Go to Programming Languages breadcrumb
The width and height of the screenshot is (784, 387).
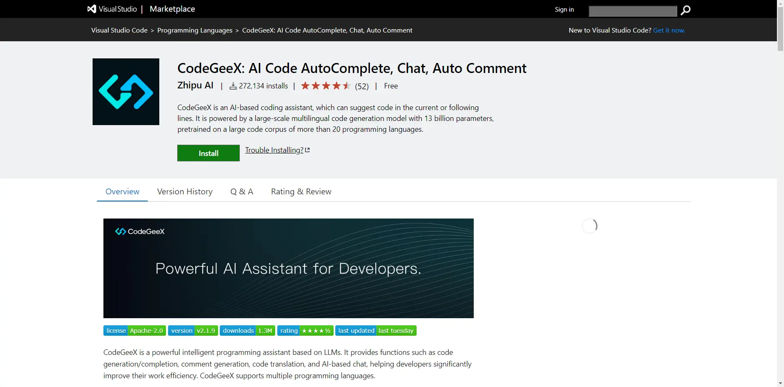tap(195, 30)
